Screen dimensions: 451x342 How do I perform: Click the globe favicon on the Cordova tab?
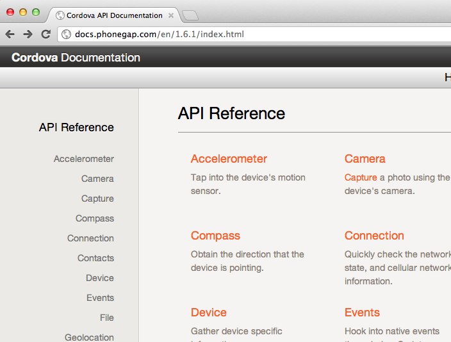[60, 15]
